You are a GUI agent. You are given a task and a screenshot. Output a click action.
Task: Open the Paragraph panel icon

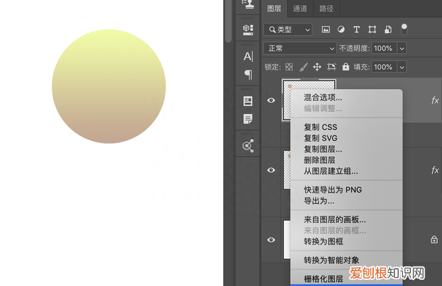point(249,75)
